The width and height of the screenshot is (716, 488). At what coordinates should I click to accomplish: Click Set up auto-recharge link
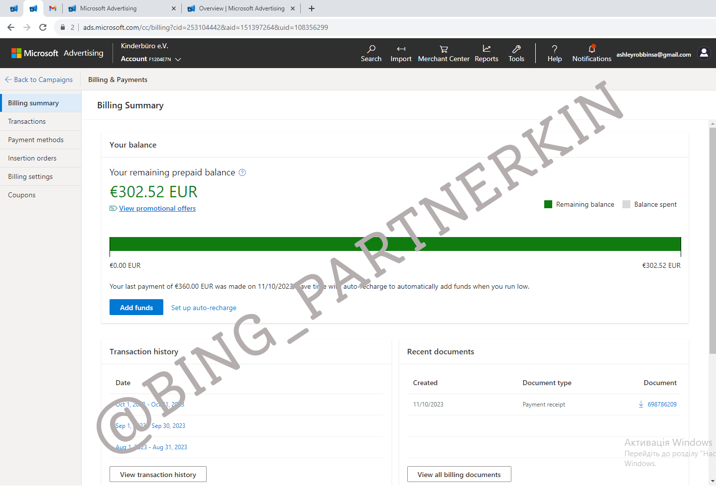point(204,308)
